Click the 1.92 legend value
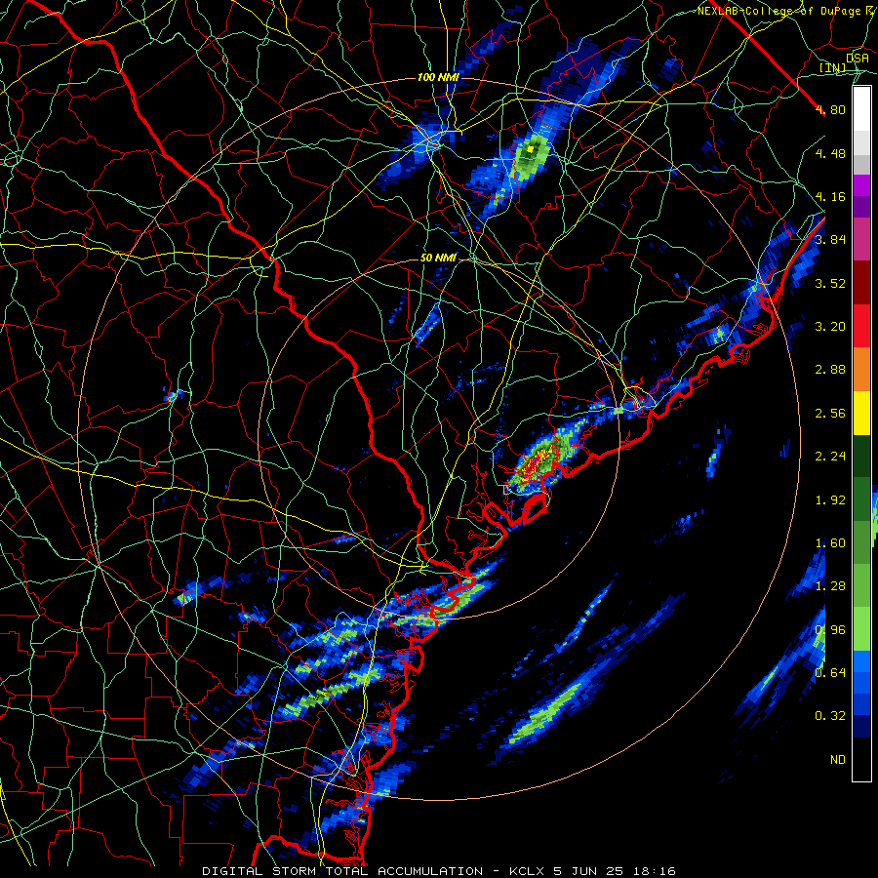 tap(830, 500)
